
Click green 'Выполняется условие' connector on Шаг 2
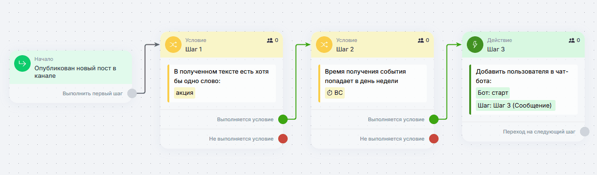pyautogui.click(x=434, y=119)
